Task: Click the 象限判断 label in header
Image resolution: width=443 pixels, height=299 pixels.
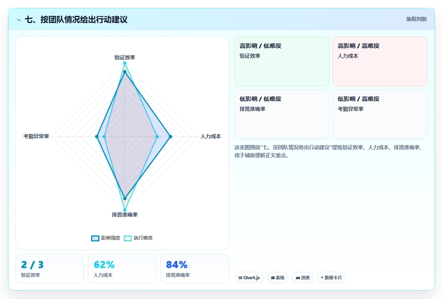Action: coord(416,19)
